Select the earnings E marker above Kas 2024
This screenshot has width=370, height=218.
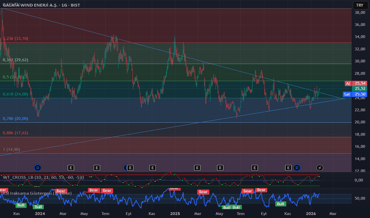click(152, 168)
